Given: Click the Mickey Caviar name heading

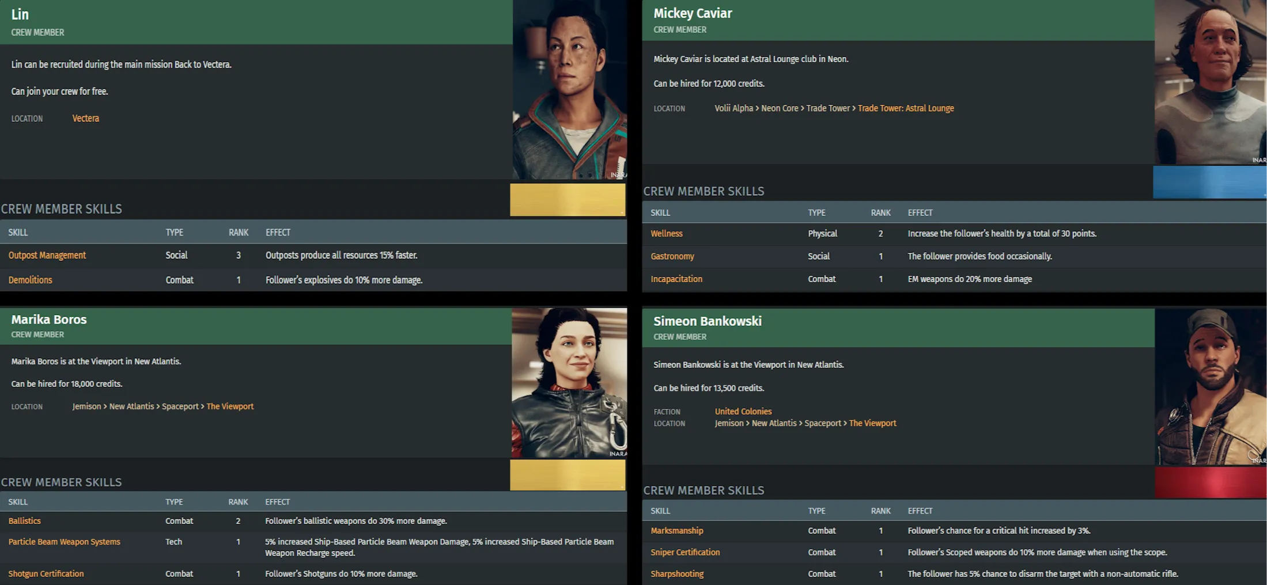Looking at the screenshot, I should [x=693, y=13].
